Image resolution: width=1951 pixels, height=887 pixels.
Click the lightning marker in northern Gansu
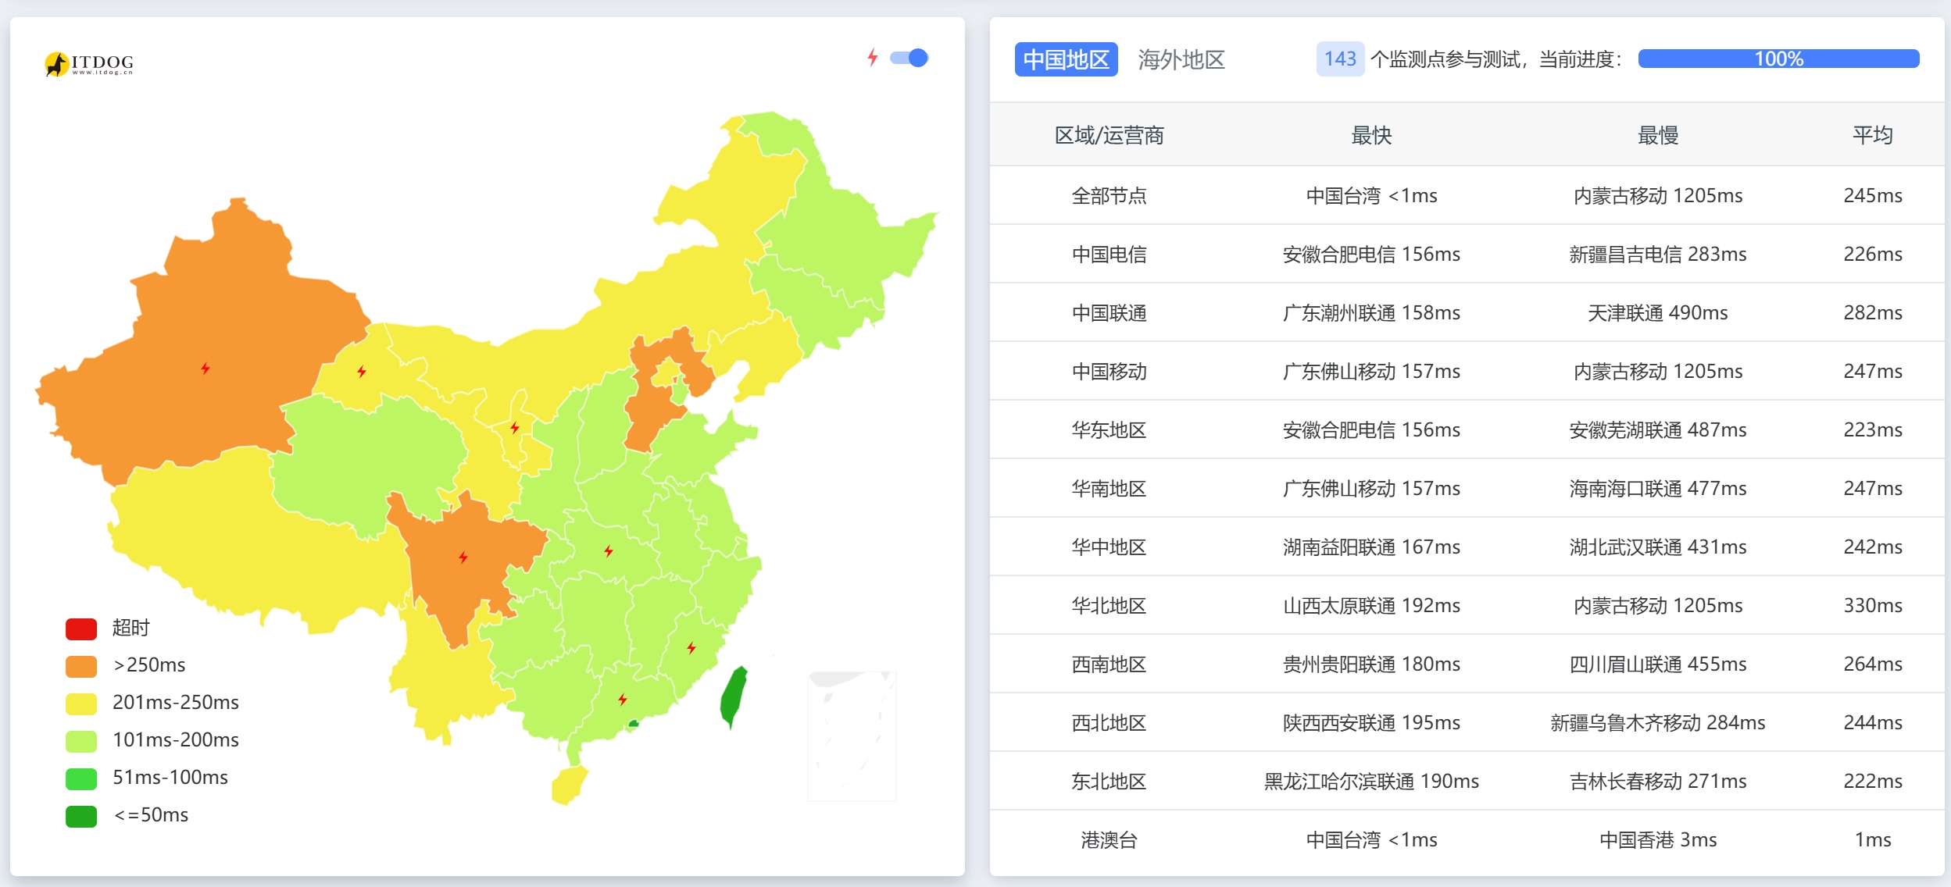pyautogui.click(x=362, y=372)
